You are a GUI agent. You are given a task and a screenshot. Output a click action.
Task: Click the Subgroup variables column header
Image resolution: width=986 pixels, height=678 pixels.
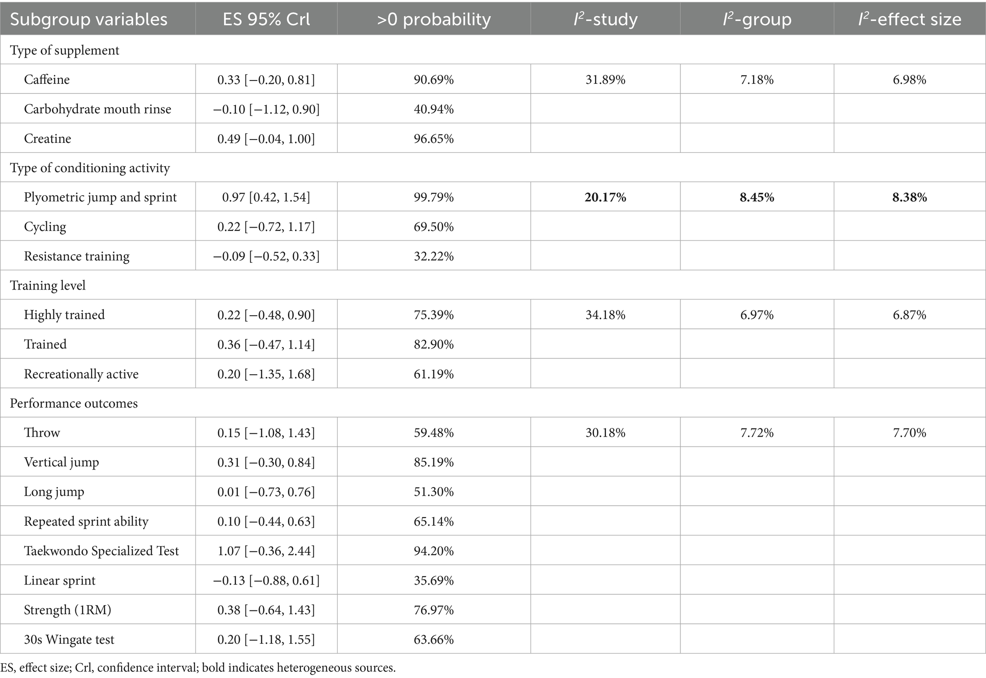pyautogui.click(x=89, y=20)
